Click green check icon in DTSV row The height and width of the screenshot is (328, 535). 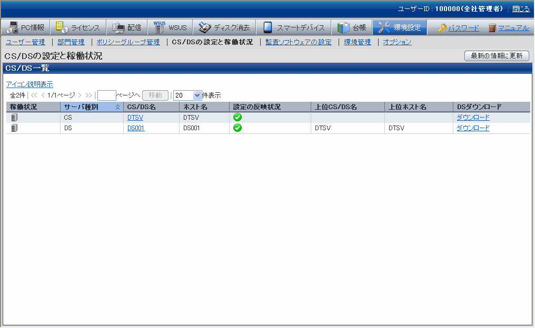point(237,117)
